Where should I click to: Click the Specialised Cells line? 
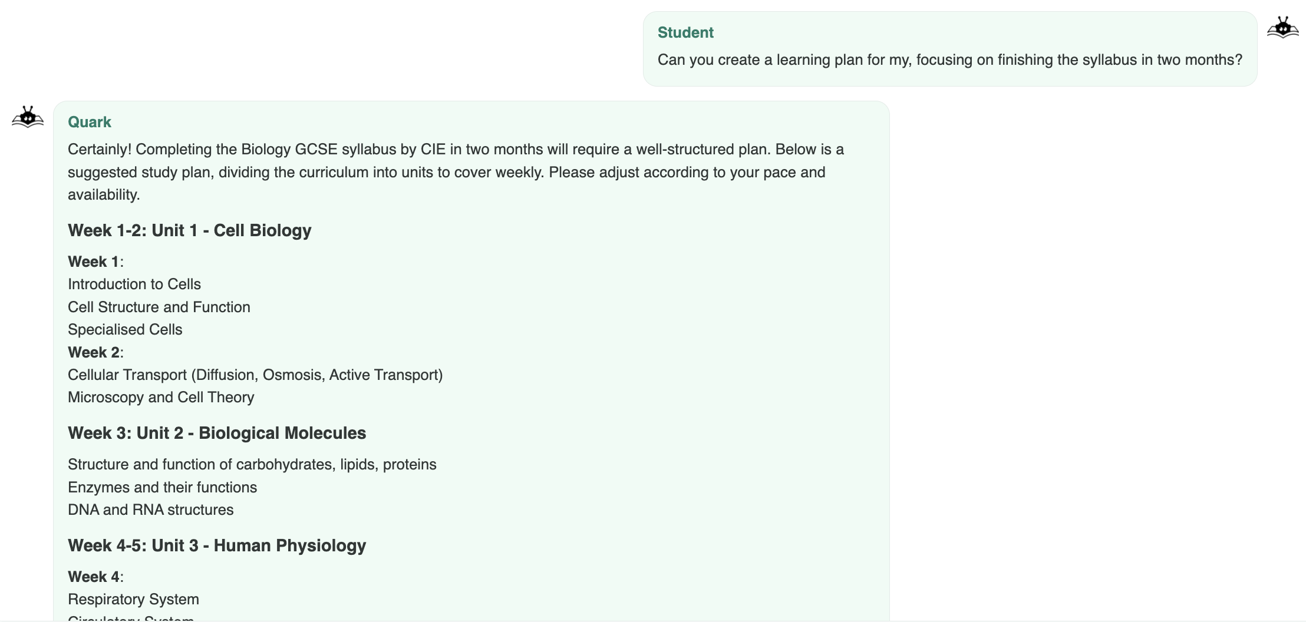[x=125, y=330]
